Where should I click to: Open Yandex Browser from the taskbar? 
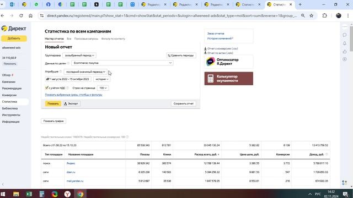pyautogui.click(x=67, y=194)
